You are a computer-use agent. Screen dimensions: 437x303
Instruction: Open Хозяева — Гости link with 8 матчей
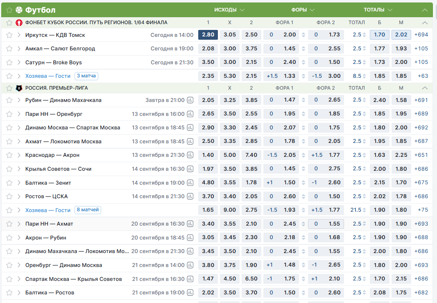click(x=48, y=210)
